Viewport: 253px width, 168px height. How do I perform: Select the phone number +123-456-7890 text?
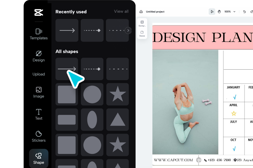pos(220,160)
